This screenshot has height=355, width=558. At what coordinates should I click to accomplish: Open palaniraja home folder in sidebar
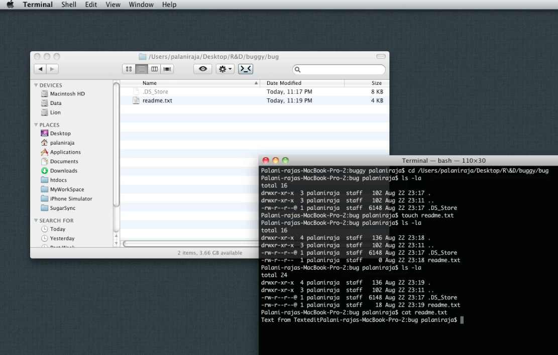click(58, 142)
